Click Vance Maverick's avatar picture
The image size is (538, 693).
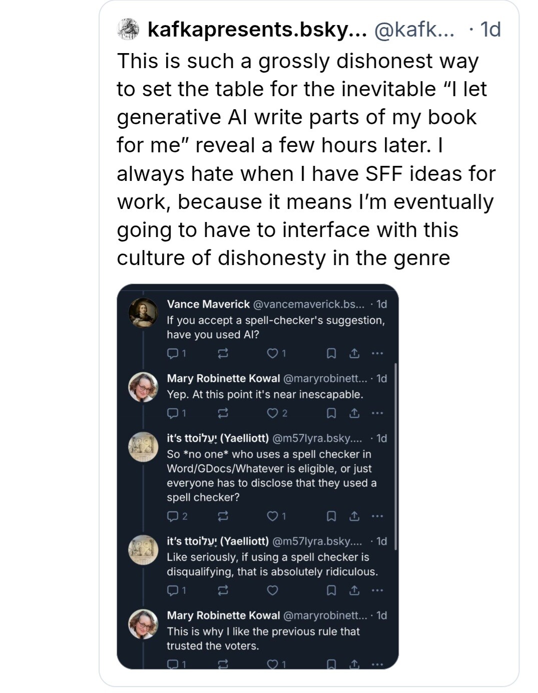(143, 313)
